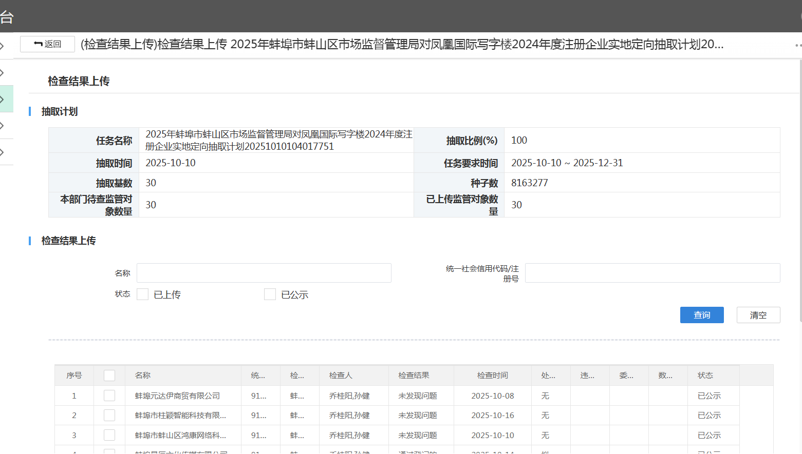Image resolution: width=802 pixels, height=454 pixels.
Task: Select the checkbox for 蚌埠市蚌山区鸿康网络科 row
Action: pyautogui.click(x=109, y=435)
